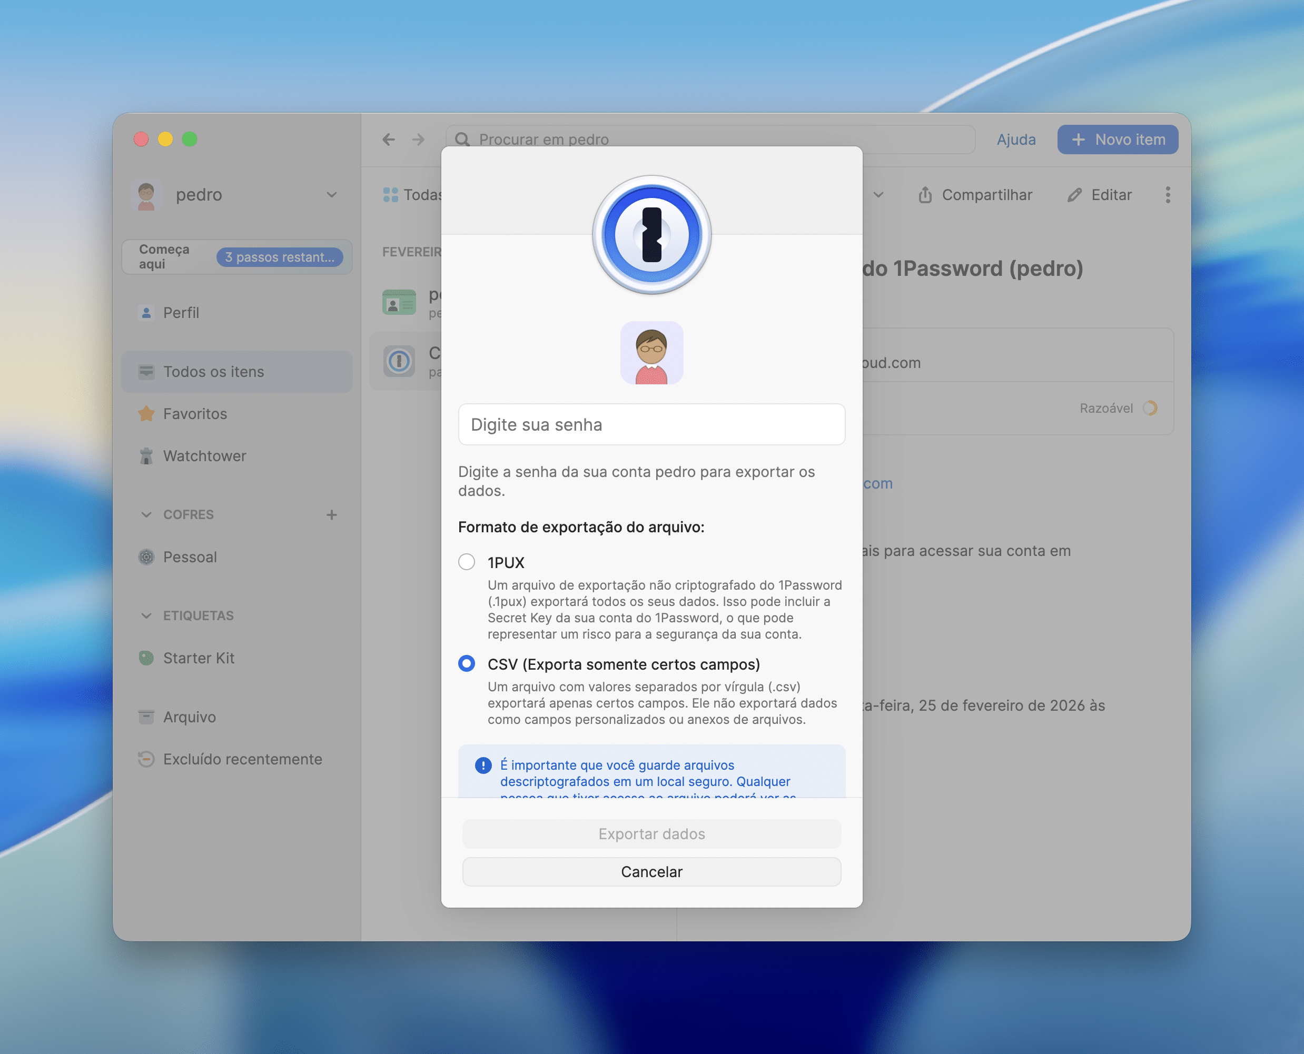Click the 3 passos restantes badge
Image resolution: width=1304 pixels, height=1054 pixels.
click(x=279, y=257)
